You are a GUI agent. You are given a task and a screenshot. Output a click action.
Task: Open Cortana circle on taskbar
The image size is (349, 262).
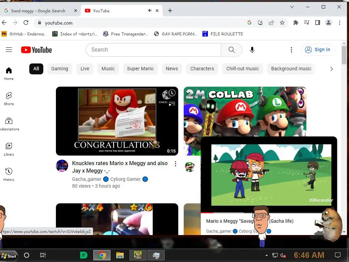27,255
